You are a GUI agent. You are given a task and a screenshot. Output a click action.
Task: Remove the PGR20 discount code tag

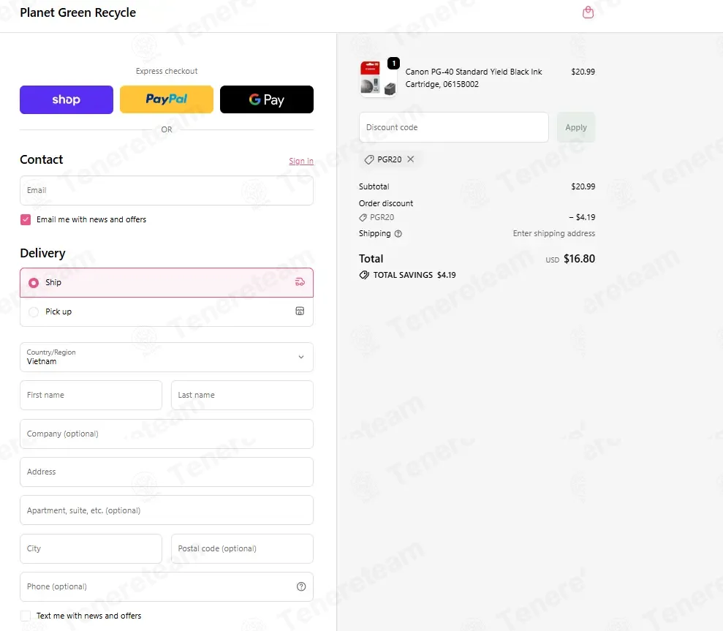pos(410,159)
